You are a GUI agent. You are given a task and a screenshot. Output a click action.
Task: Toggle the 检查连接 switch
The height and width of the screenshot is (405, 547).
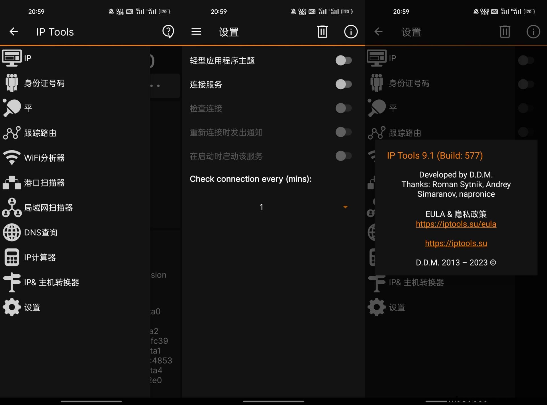coord(343,108)
